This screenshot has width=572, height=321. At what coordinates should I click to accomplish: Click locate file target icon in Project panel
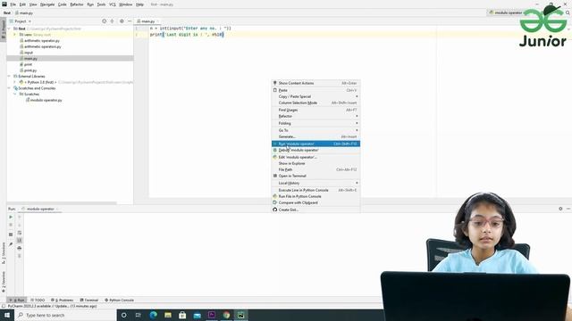coord(104,21)
